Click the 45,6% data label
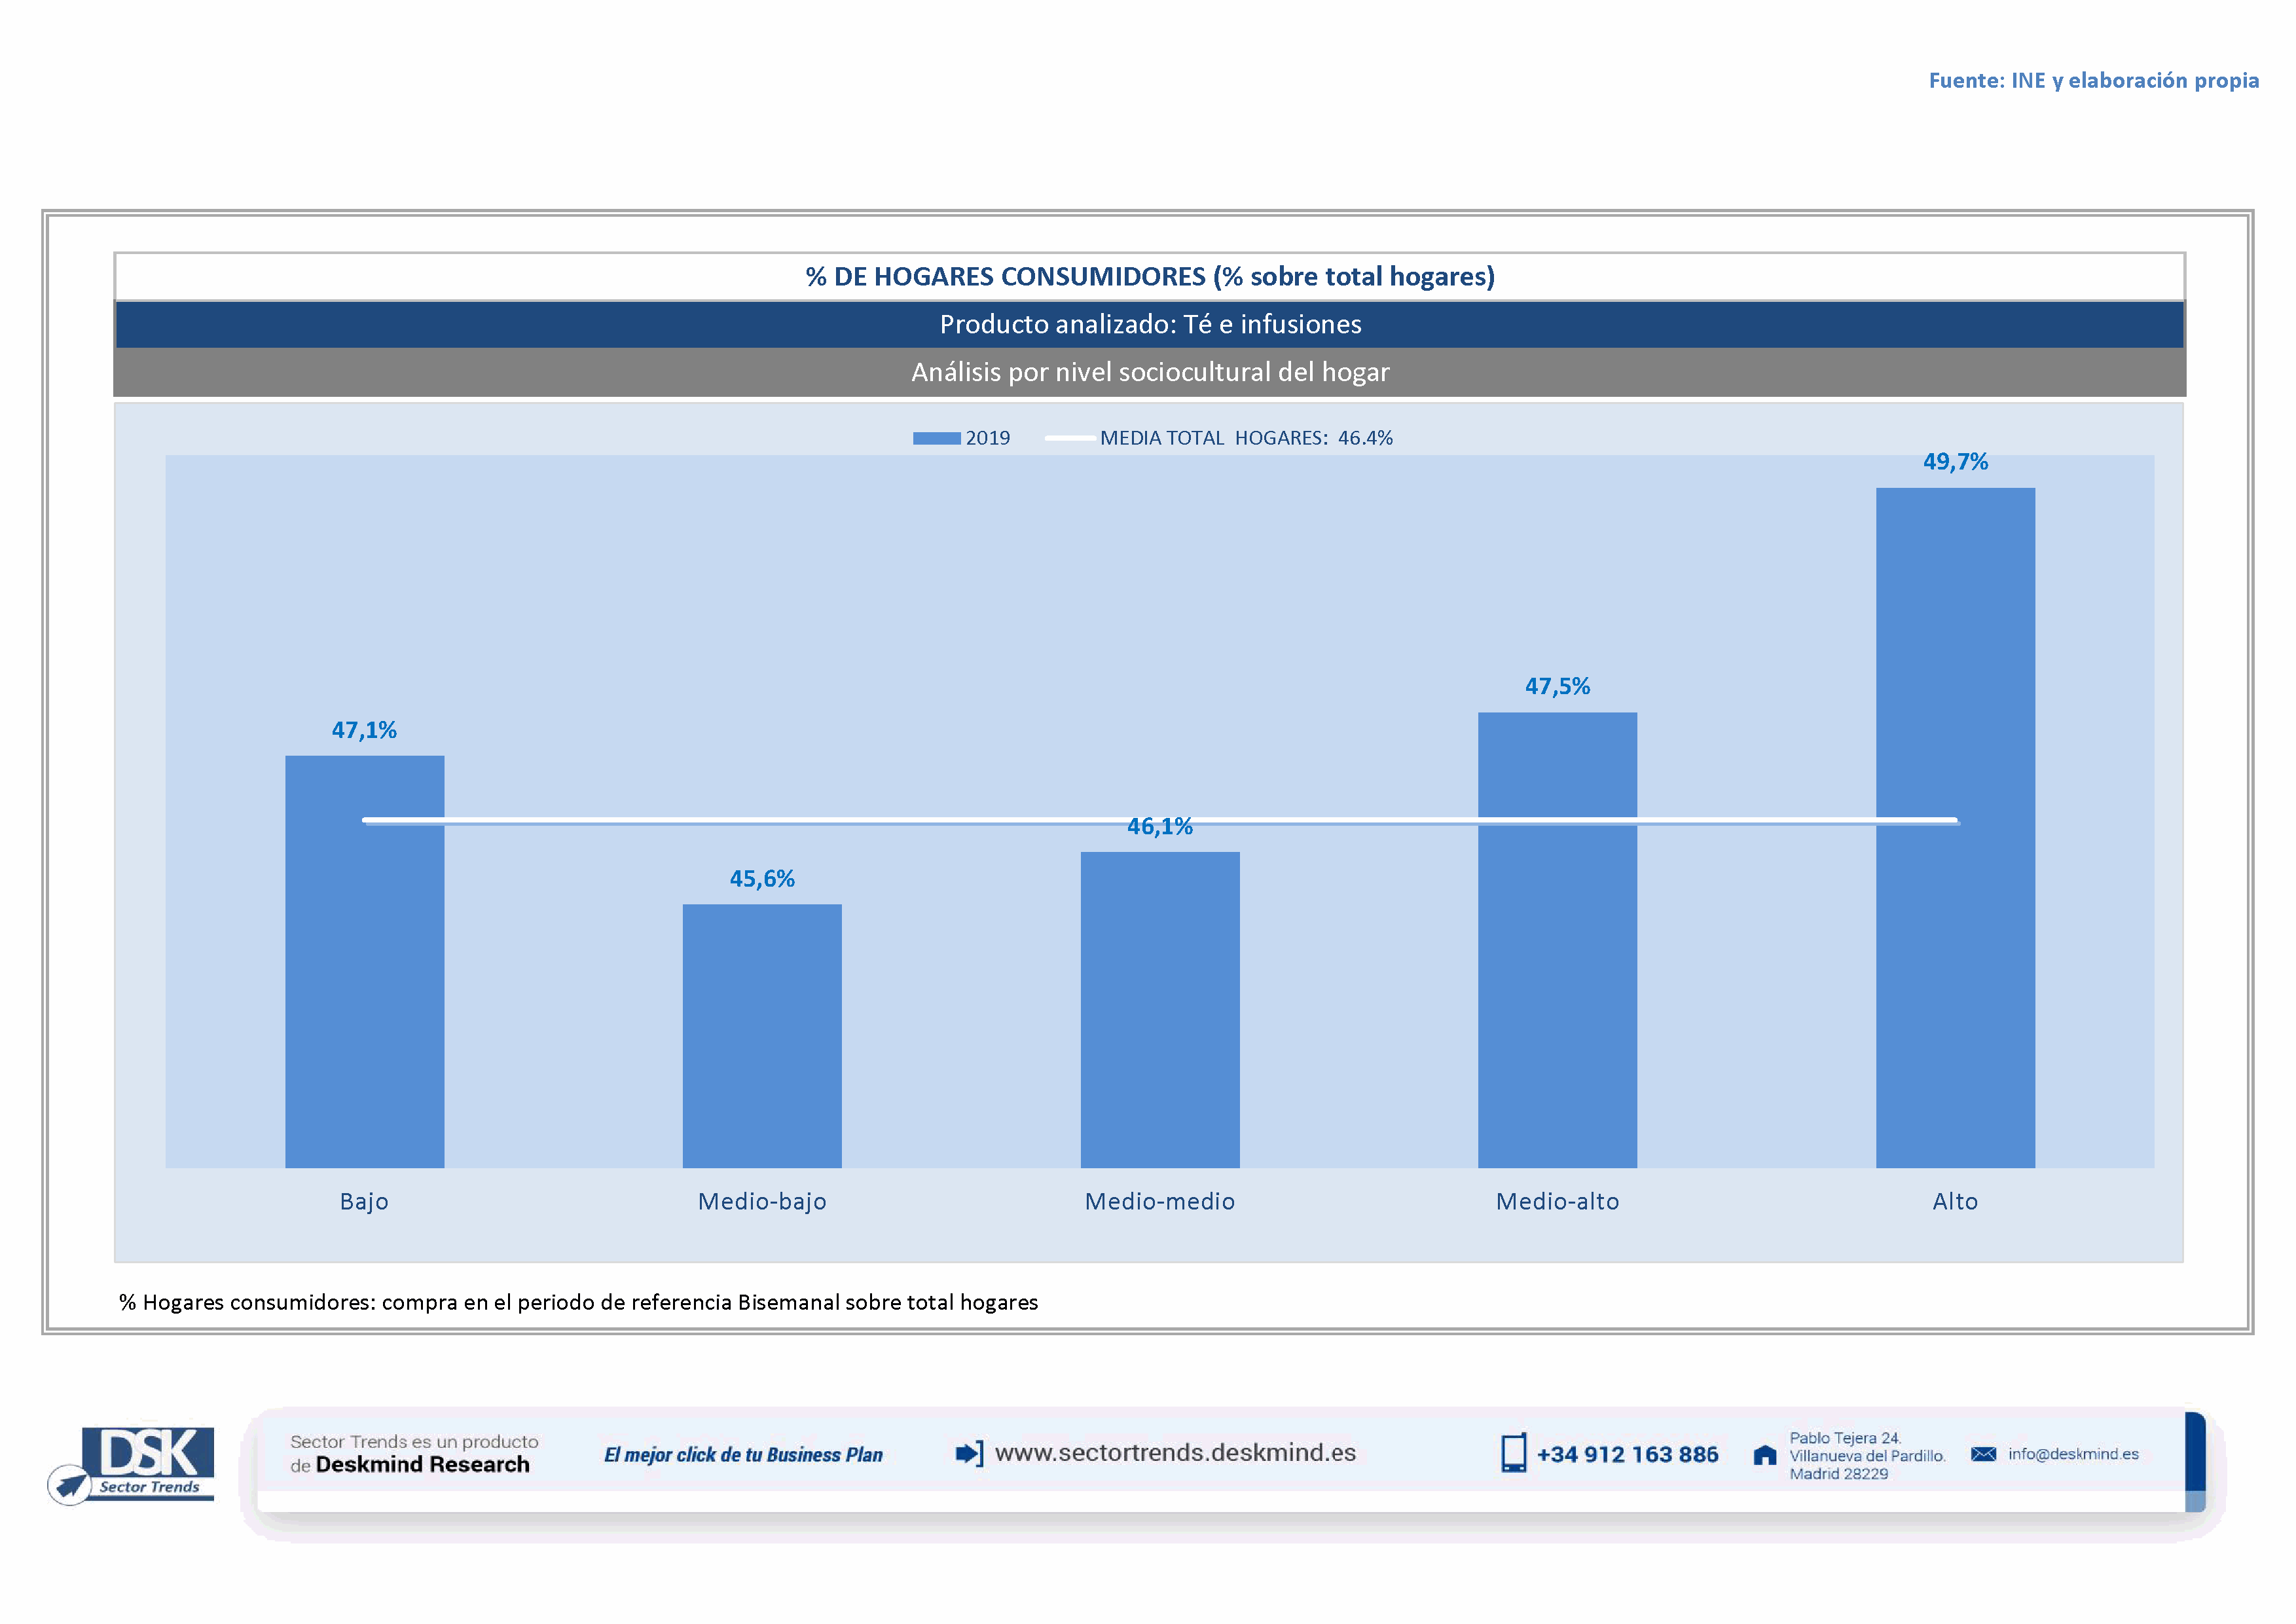The image size is (2296, 1624). point(762,879)
